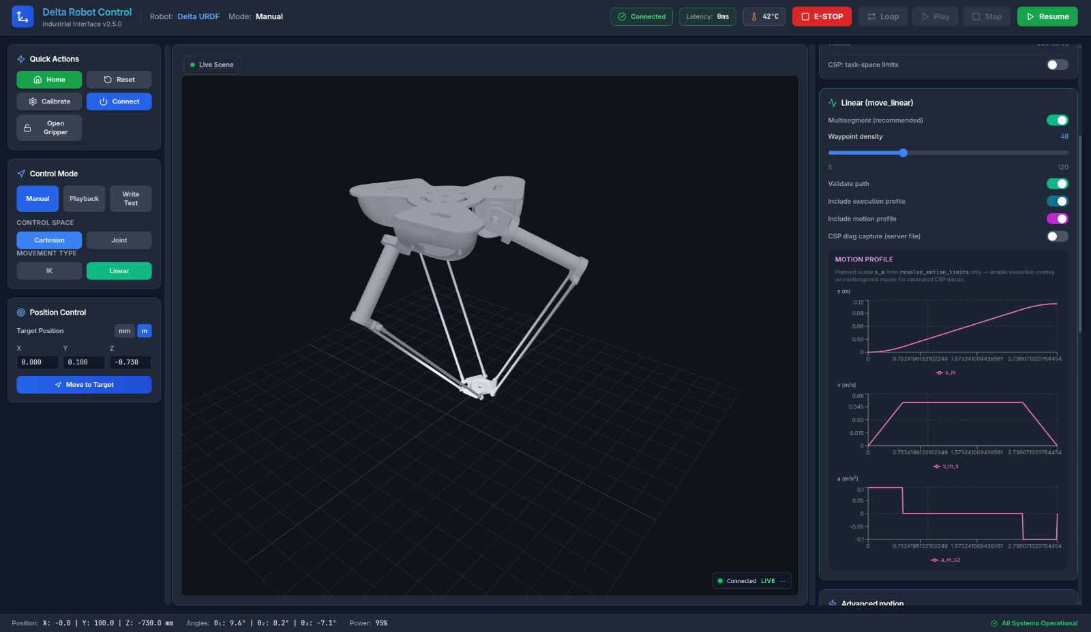The width and height of the screenshot is (1091, 632).
Task: Click the Loop playback button
Action: pos(883,16)
